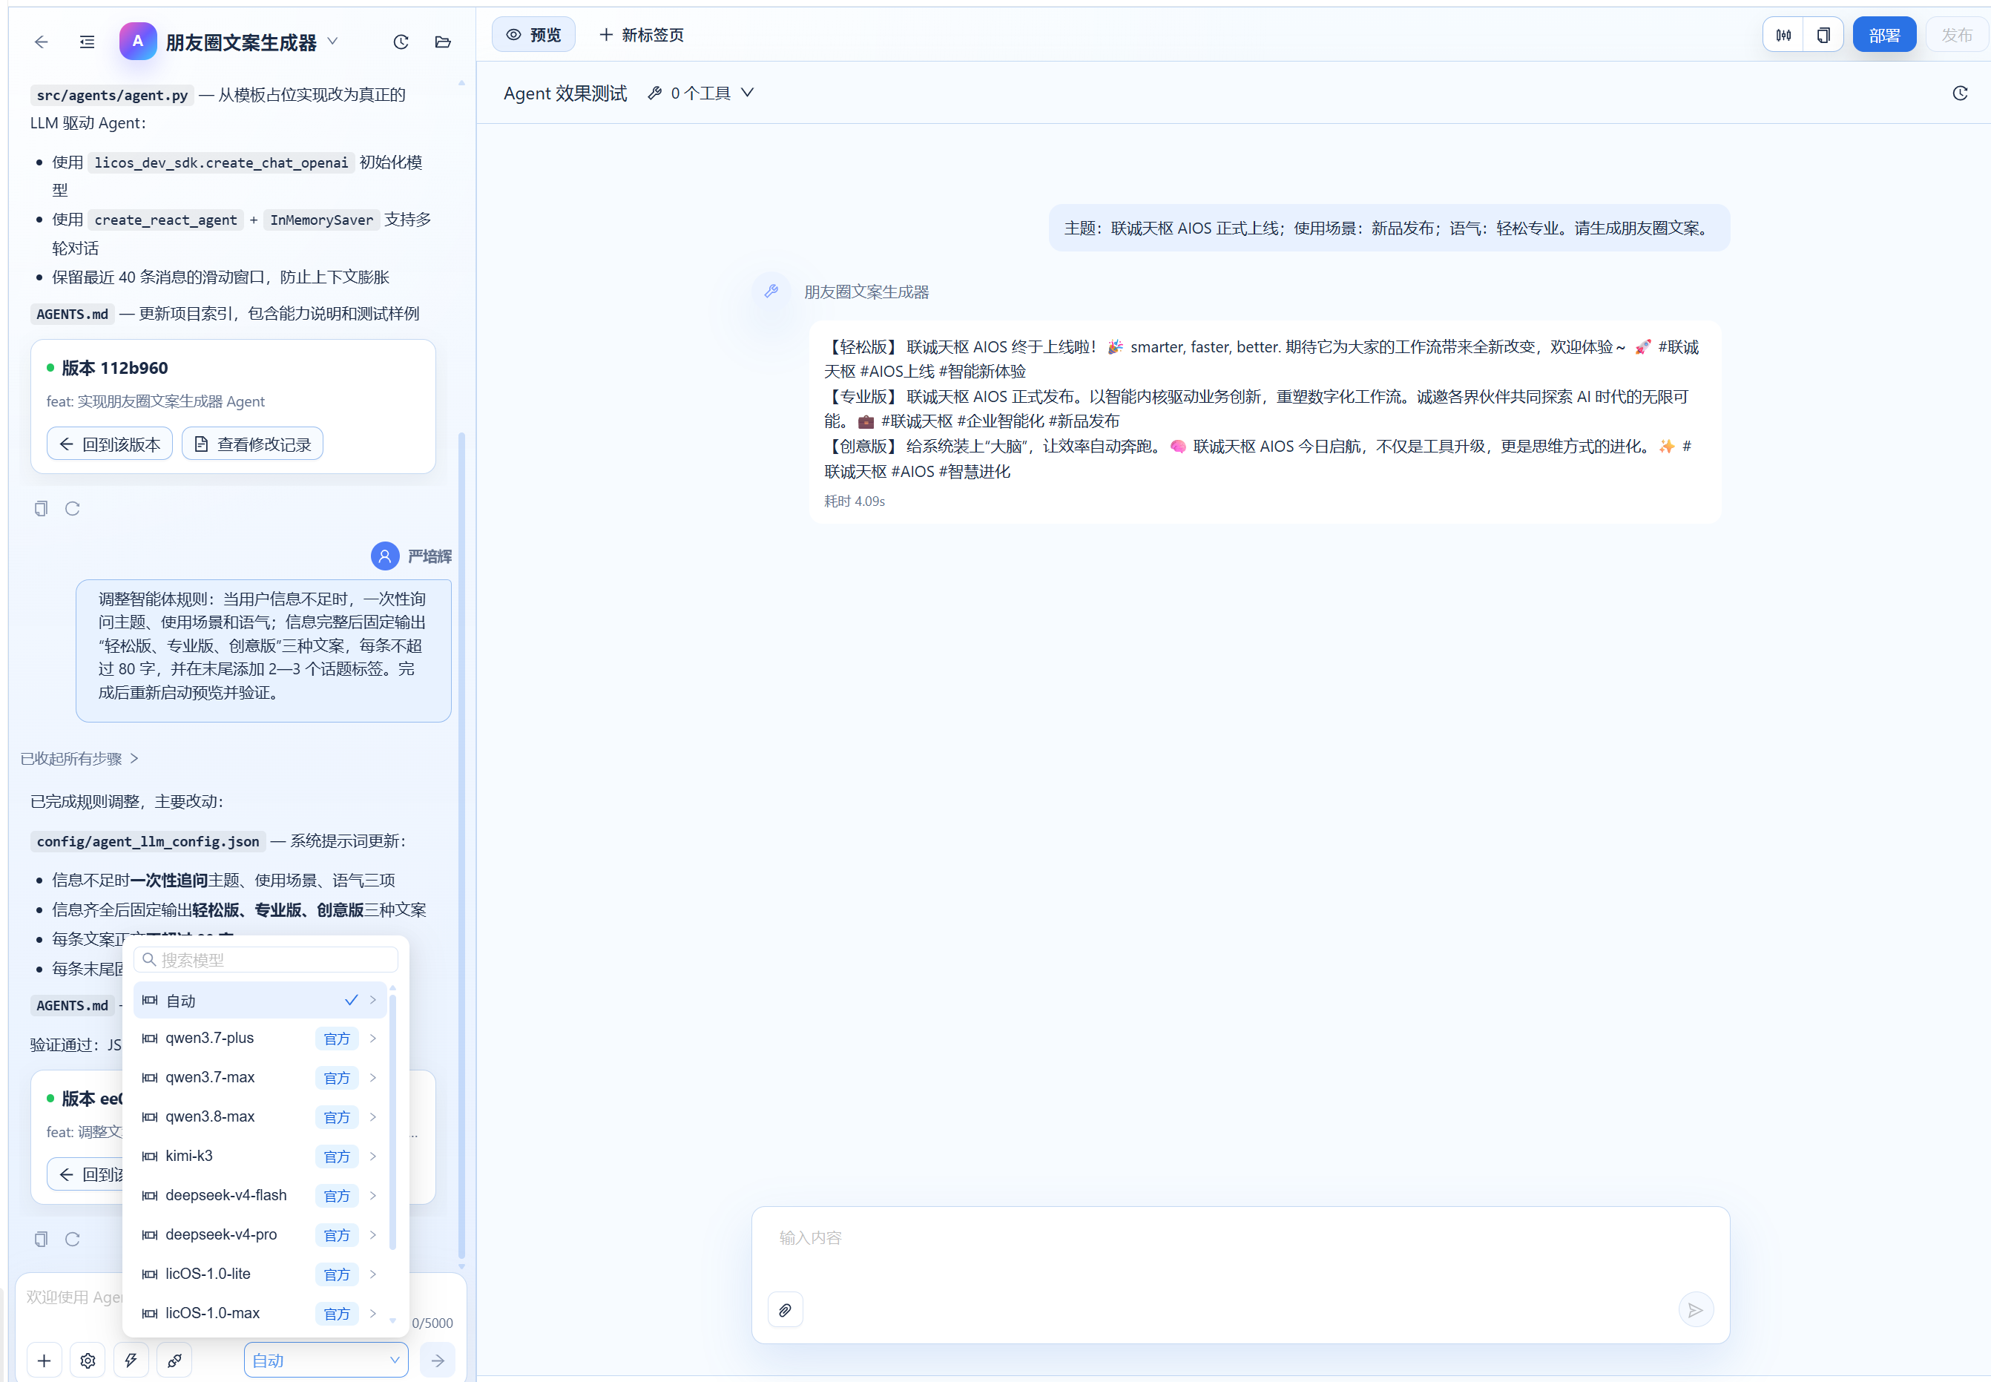1991x1382 pixels.
Task: Copy the latest reply at panel bottom
Action: pyautogui.click(x=41, y=1239)
